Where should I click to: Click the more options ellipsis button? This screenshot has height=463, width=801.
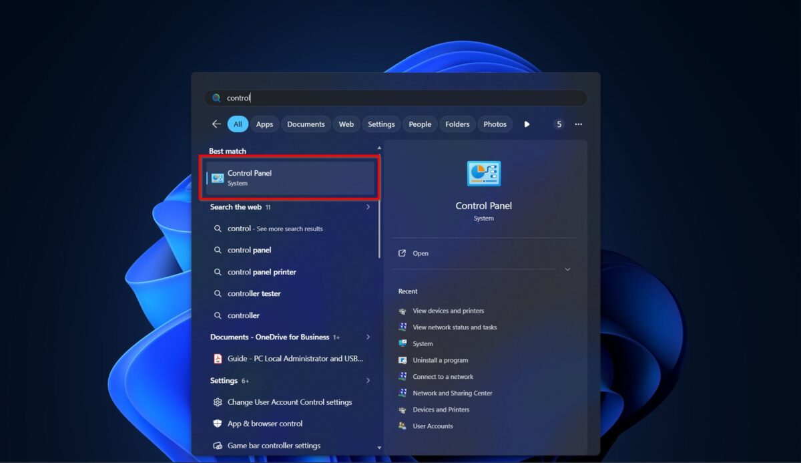point(578,124)
